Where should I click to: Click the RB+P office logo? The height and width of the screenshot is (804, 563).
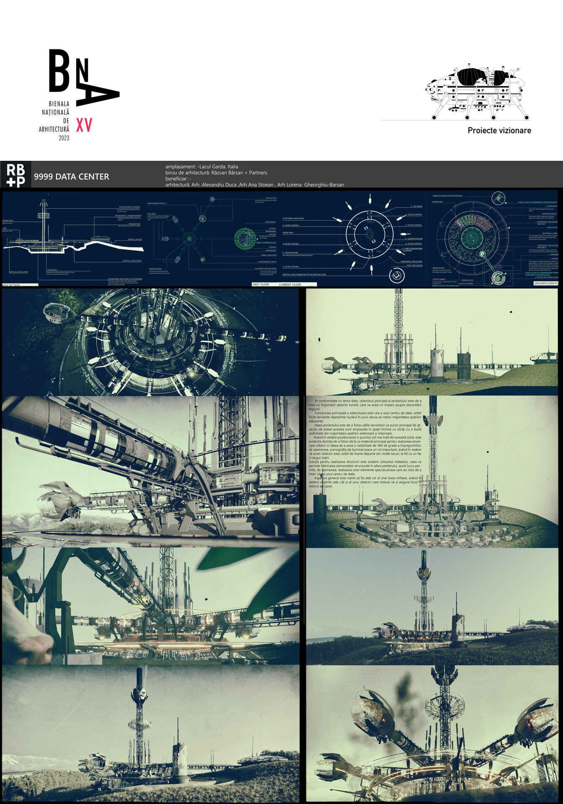pyautogui.click(x=16, y=175)
